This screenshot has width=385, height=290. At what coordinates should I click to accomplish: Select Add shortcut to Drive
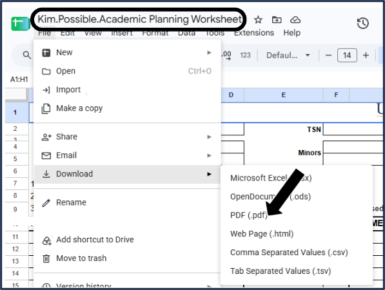127,240
